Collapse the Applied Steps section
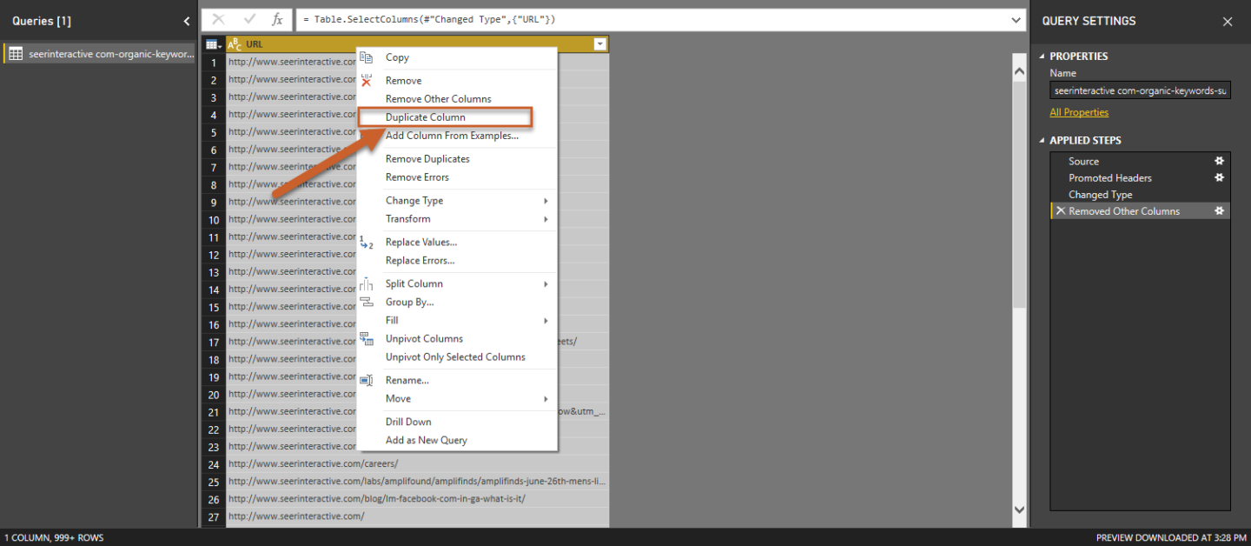 [1042, 140]
